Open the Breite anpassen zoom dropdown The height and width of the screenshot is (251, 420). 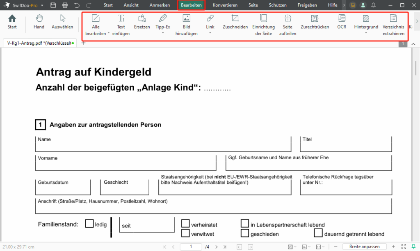pyautogui.click(x=364, y=246)
